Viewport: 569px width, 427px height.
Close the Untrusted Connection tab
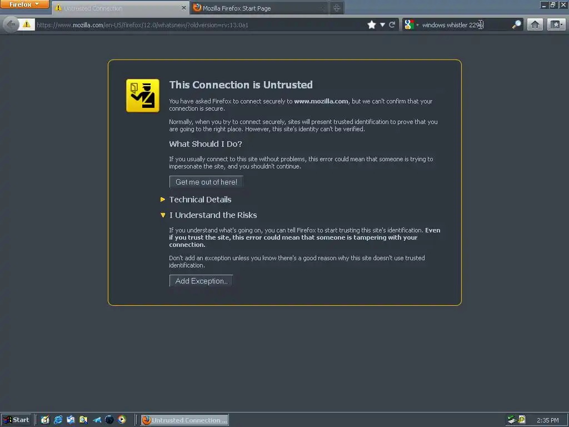click(184, 8)
